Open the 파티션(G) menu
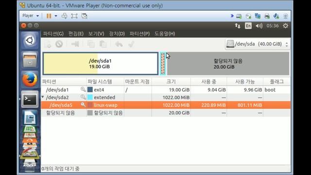311x175 pixels. pos(53,34)
